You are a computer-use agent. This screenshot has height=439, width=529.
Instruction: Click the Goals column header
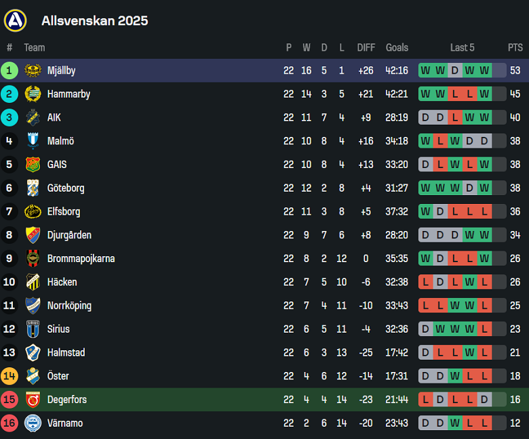(397, 47)
